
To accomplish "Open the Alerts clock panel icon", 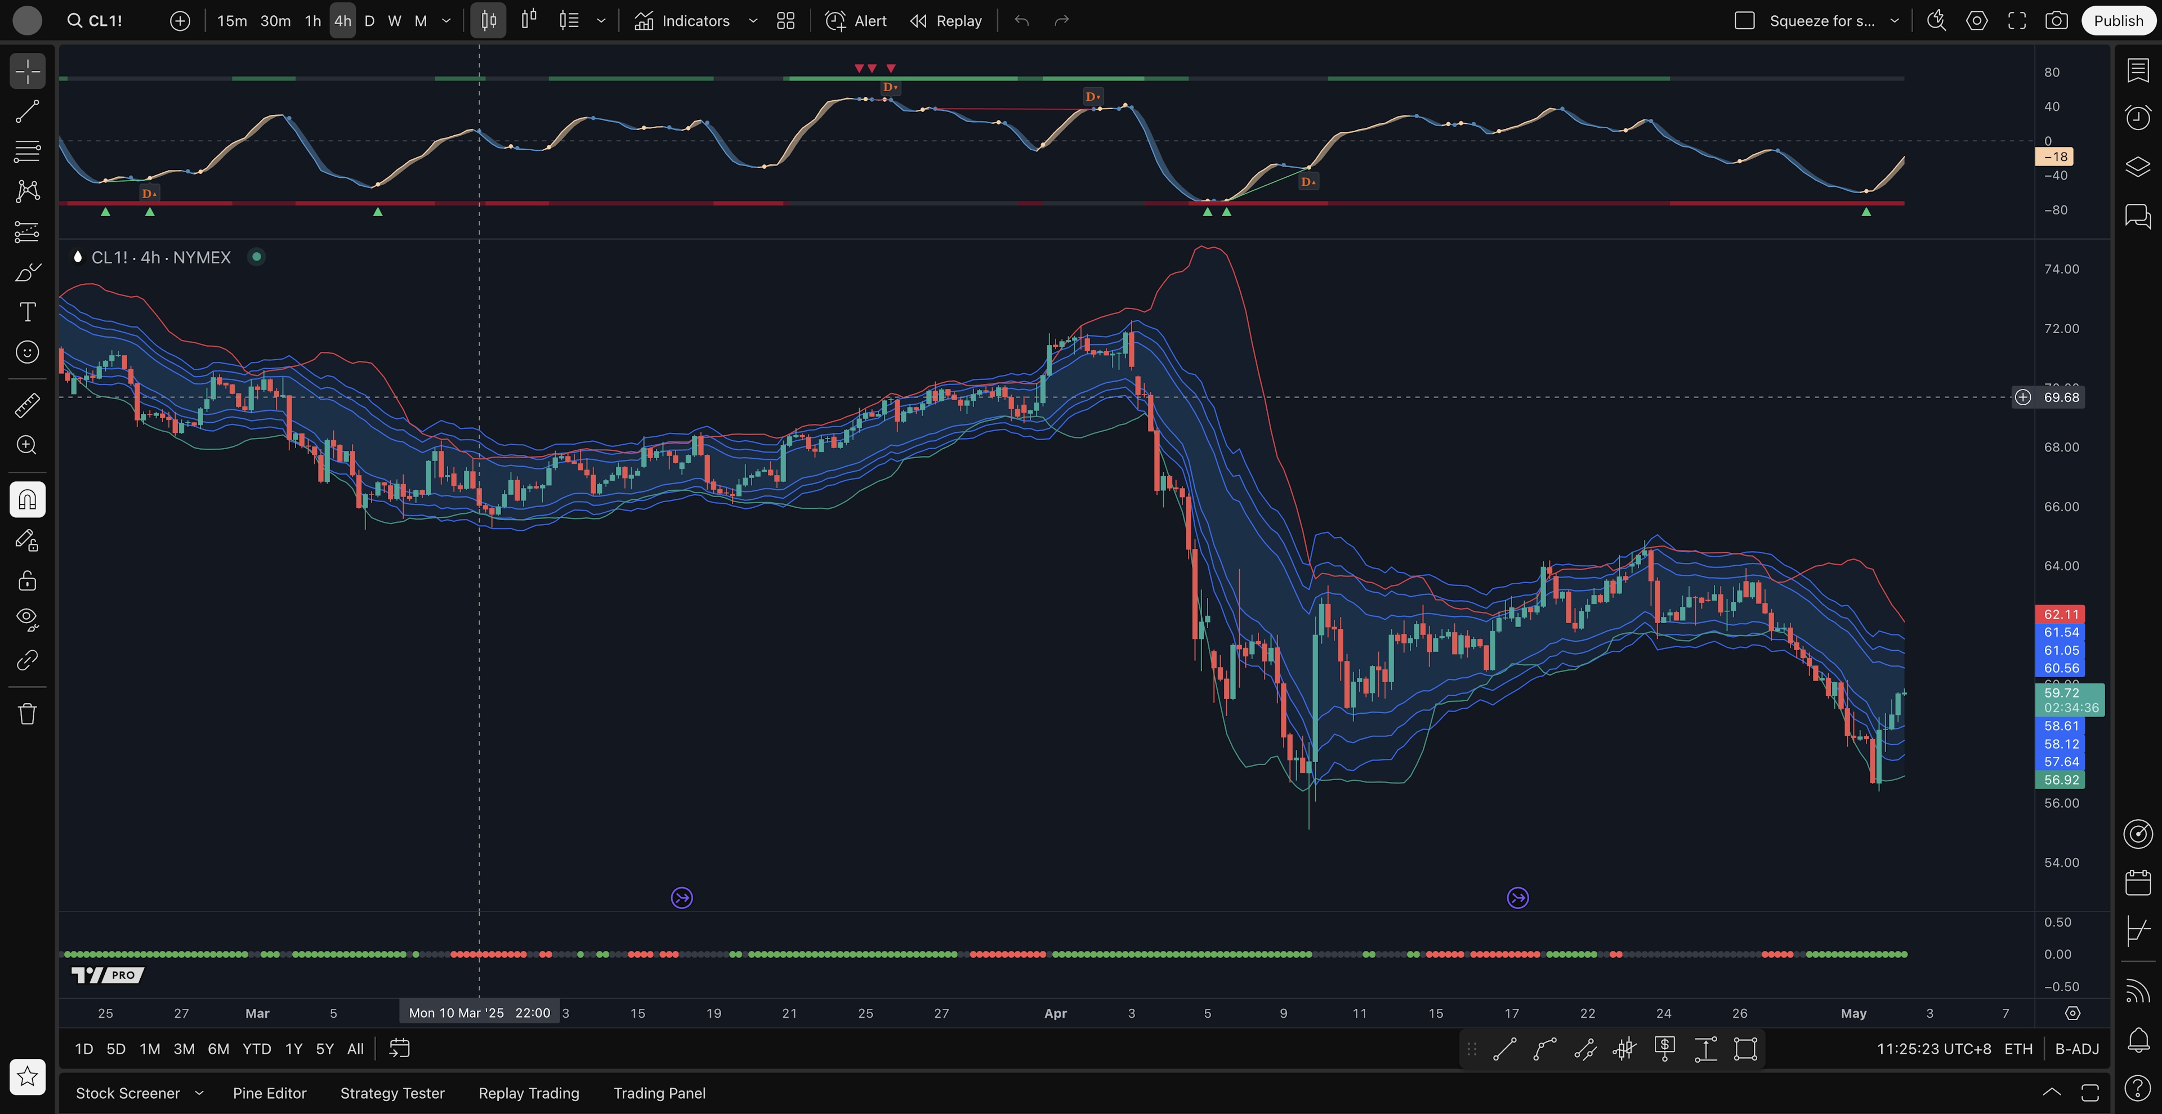I will (2138, 118).
